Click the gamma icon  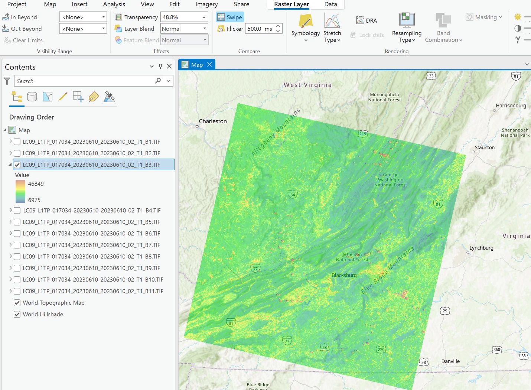pos(518,39)
